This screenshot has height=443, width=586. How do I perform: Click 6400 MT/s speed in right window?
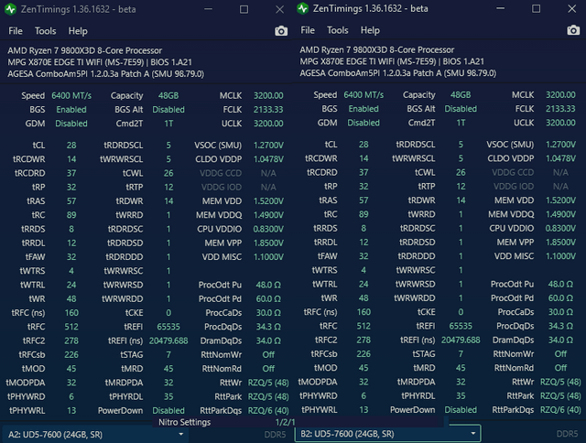point(364,95)
